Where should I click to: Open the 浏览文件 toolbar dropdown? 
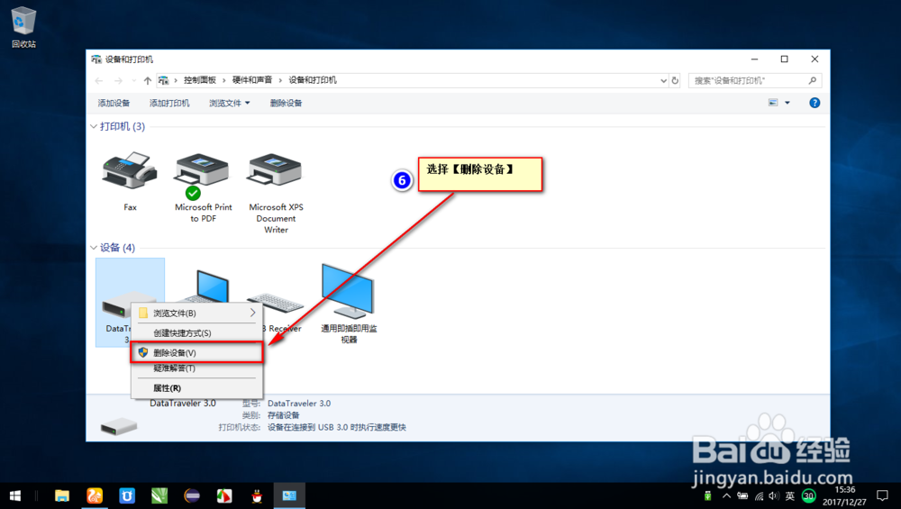229,103
